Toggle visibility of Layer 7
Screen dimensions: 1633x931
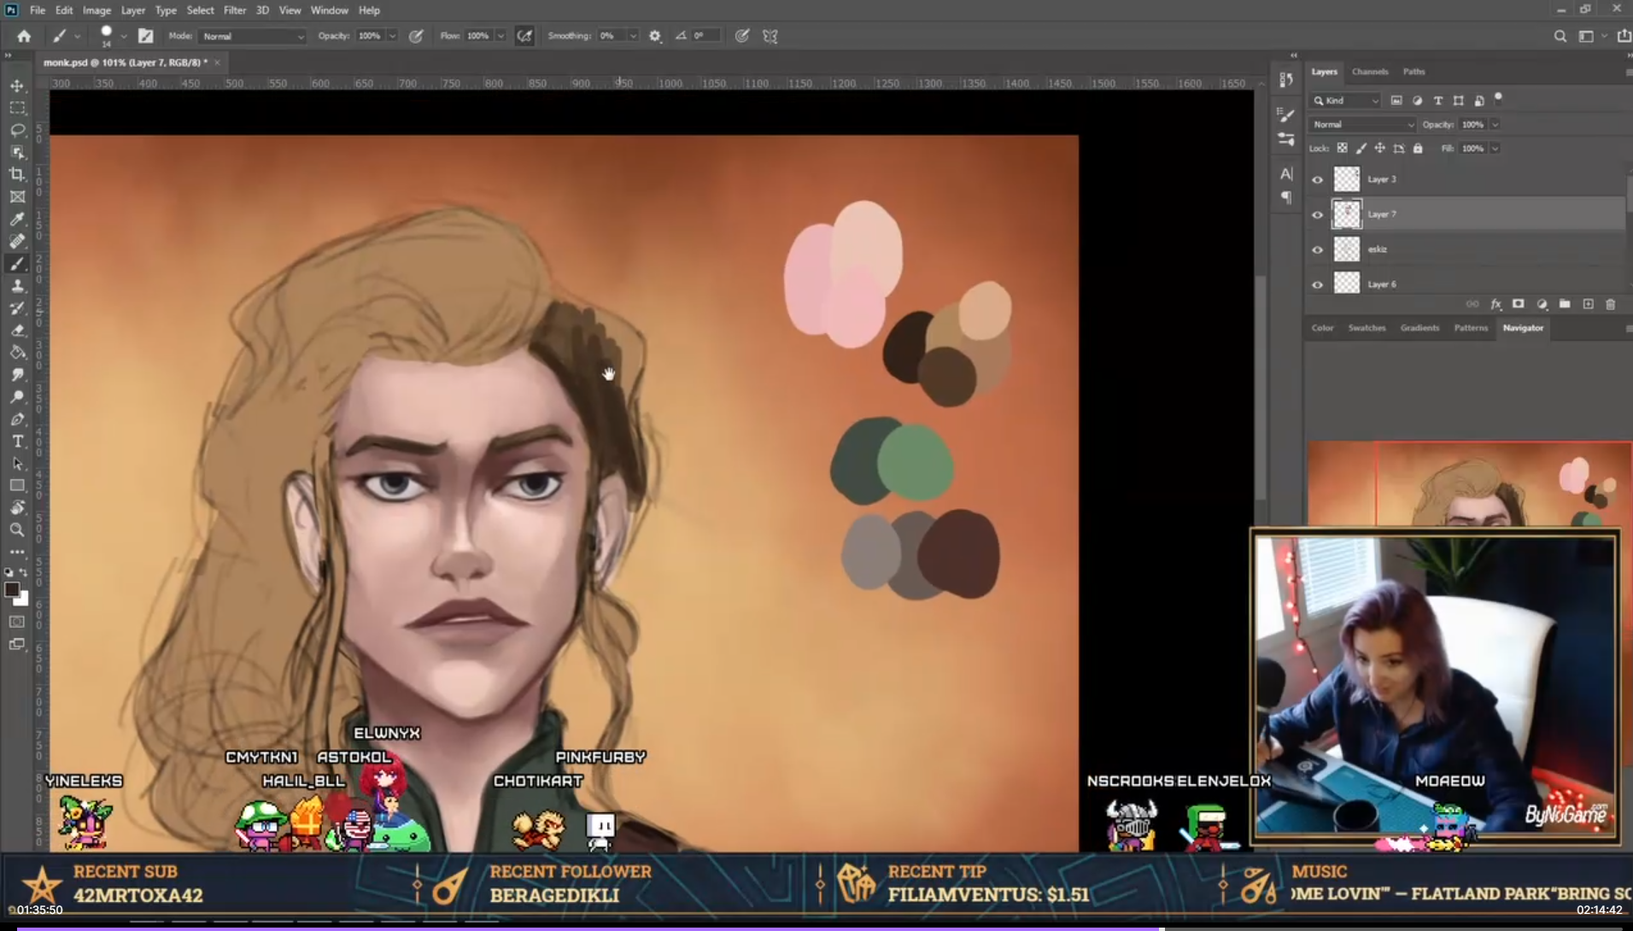coord(1317,215)
